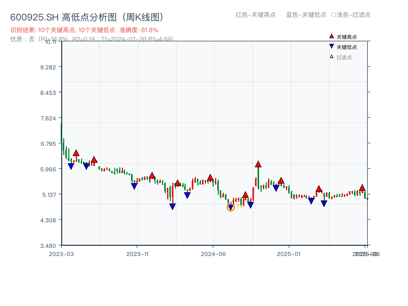
Task: Click the rightmost blue low-point triangle on chart
Action: (x=324, y=203)
